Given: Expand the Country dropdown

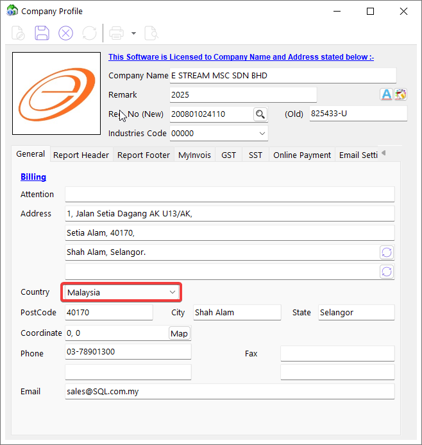Looking at the screenshot, I should (172, 292).
